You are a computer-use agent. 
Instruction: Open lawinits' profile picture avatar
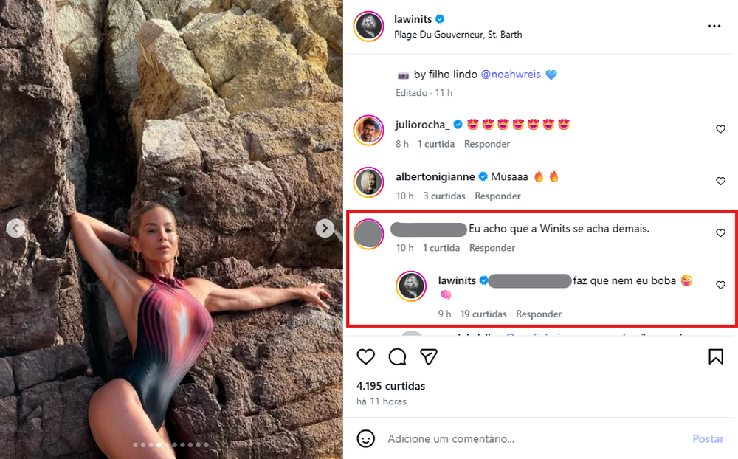tap(368, 26)
